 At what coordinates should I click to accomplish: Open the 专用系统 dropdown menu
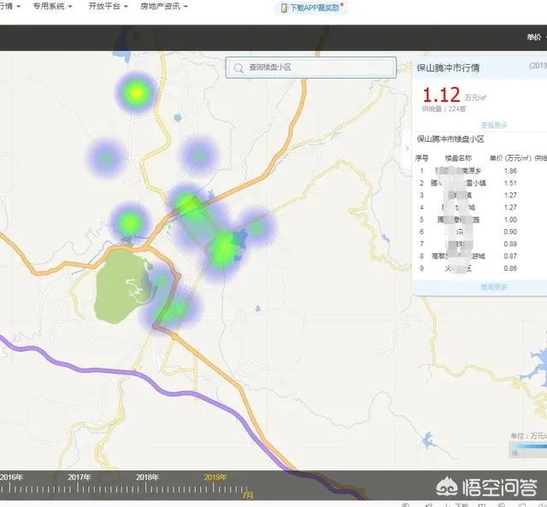pyautogui.click(x=52, y=6)
